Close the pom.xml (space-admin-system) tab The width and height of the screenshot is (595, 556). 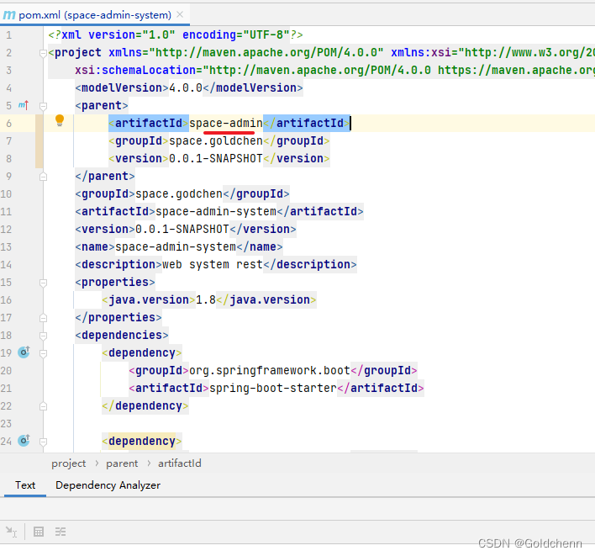tap(180, 14)
